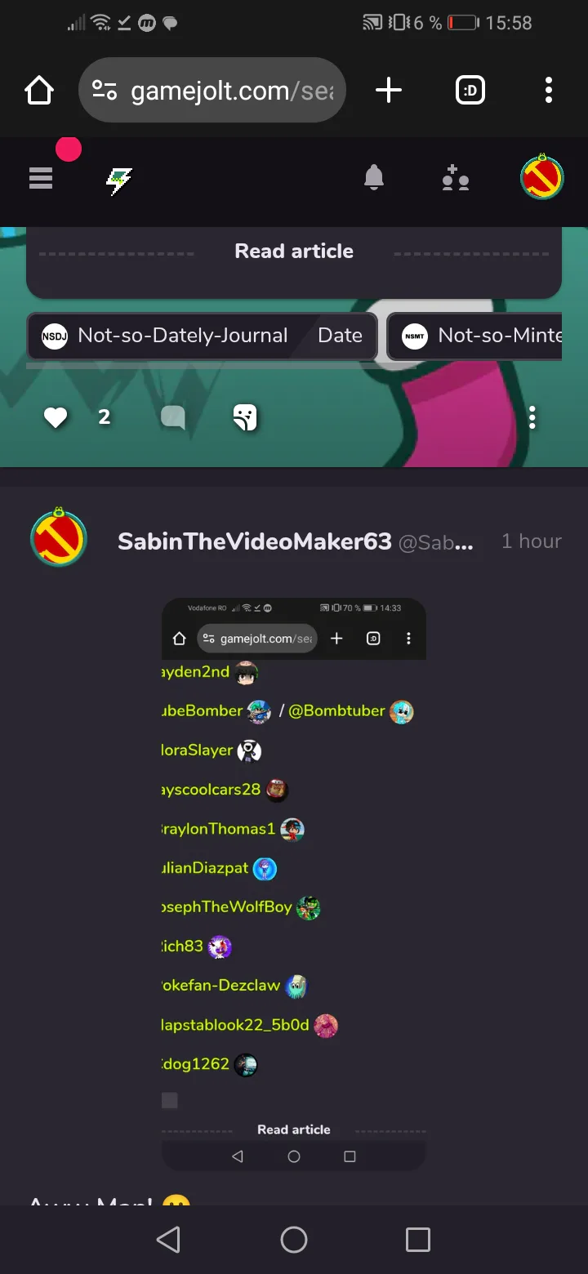Open comments via speech bubble icon
This screenshot has width=588, height=1274.
[173, 418]
